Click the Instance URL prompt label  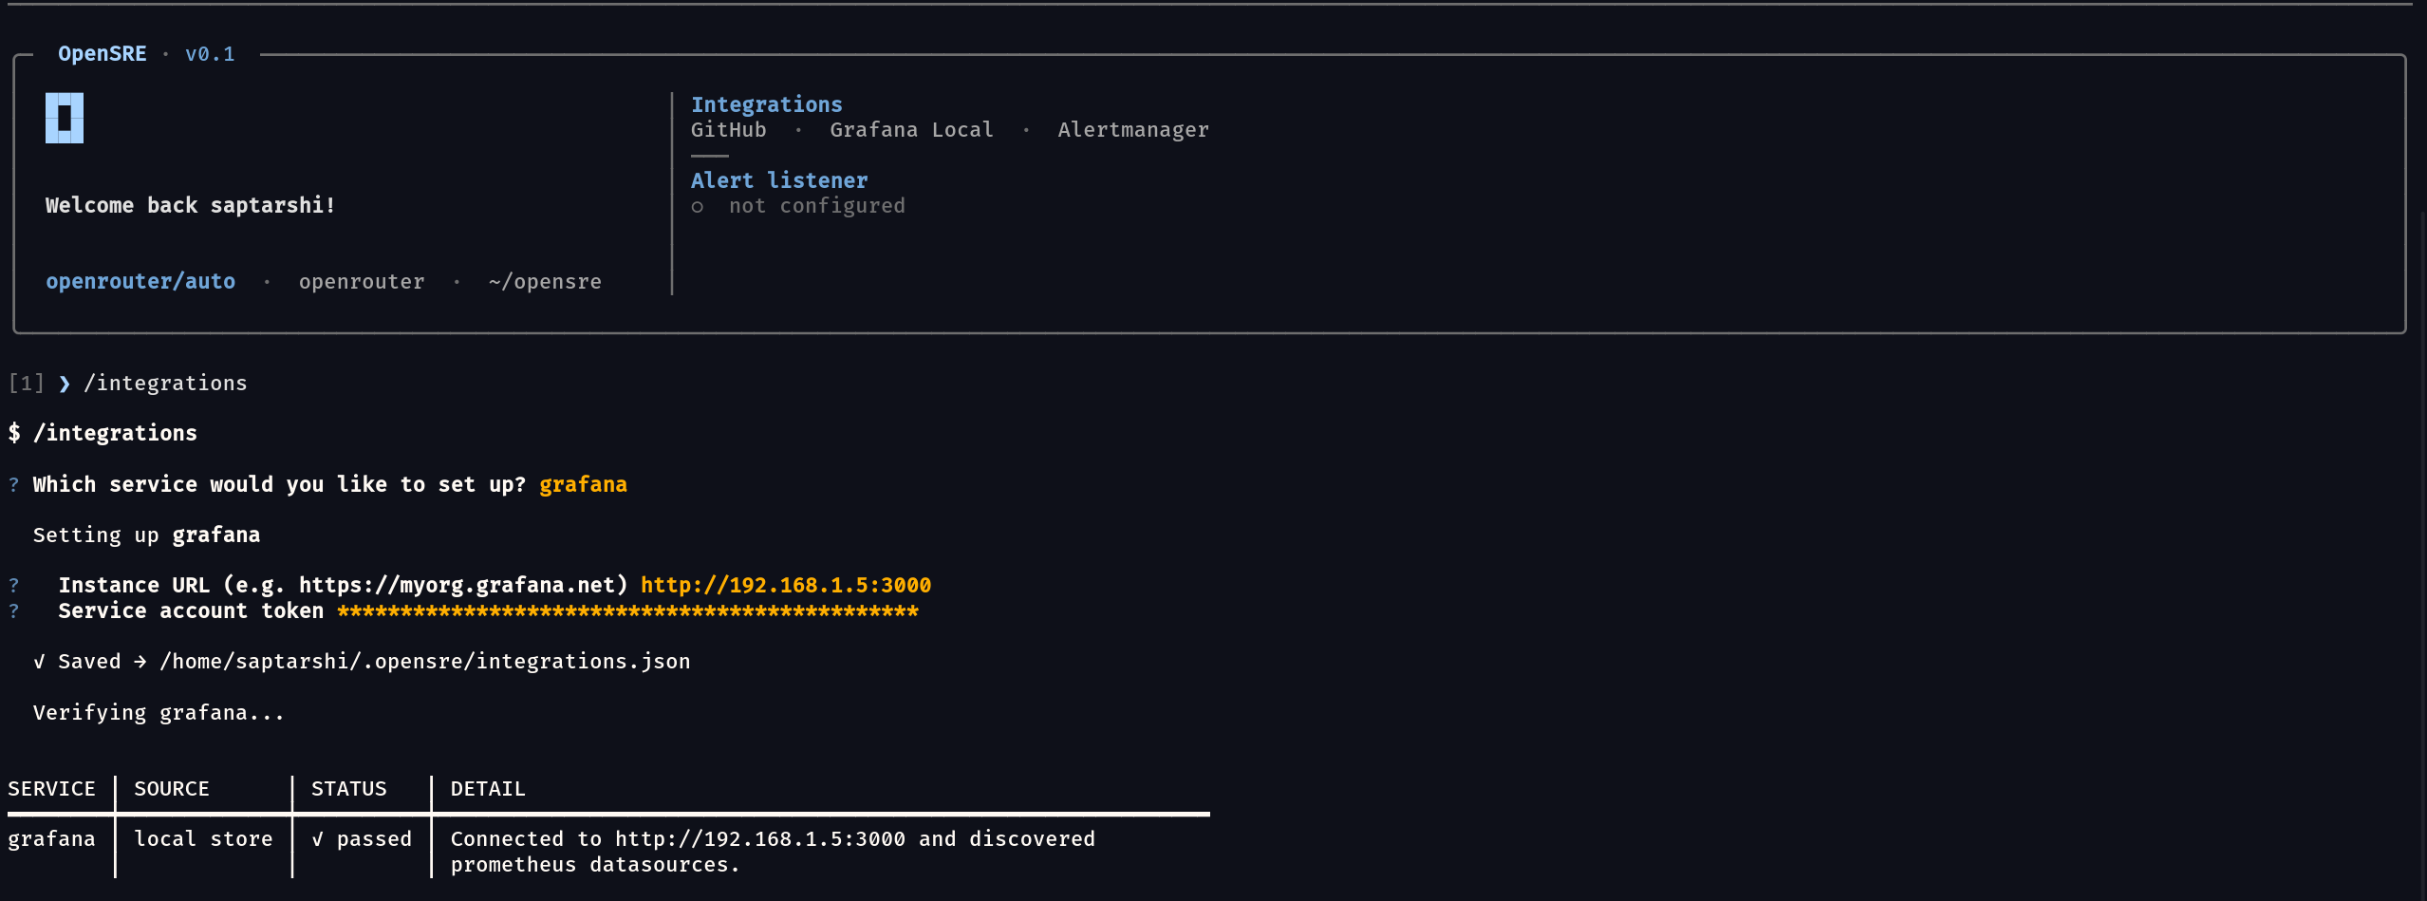point(343,586)
